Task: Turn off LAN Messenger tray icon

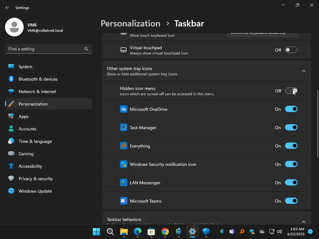Action: point(291,182)
